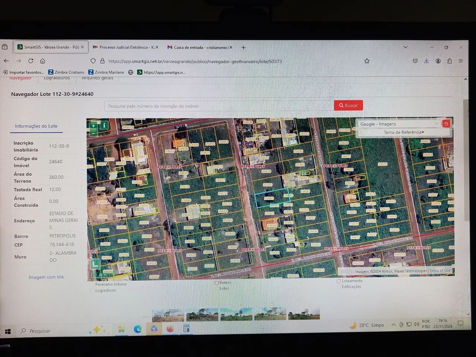The image size is (476, 357).
Task: Close the Processo Judicial Eletrônico tab
Action: 157,47
